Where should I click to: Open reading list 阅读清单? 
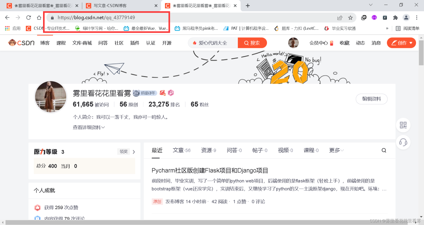coord(407,28)
